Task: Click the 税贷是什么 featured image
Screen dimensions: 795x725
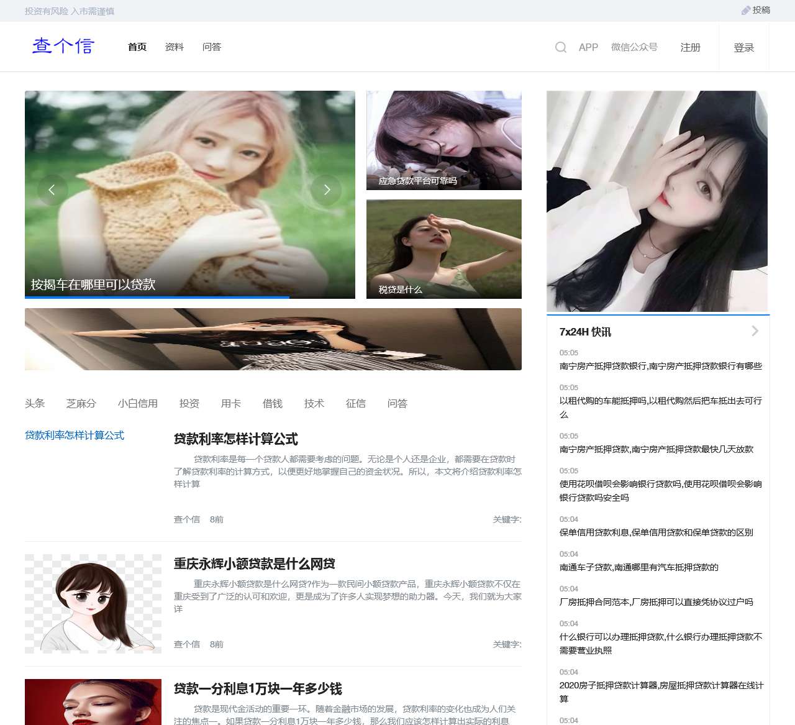Action: [443, 249]
